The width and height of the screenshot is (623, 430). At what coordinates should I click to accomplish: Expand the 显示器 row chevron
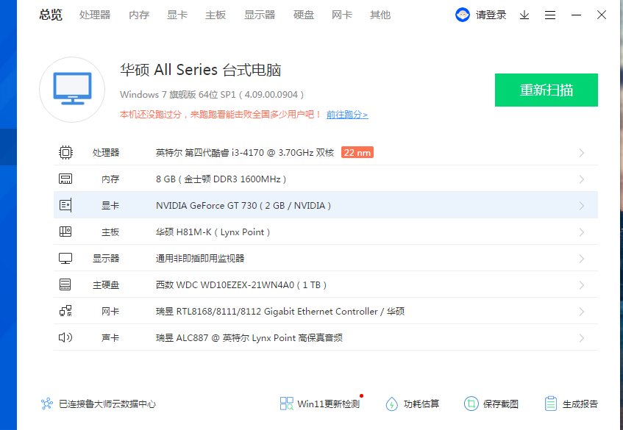[582, 259]
